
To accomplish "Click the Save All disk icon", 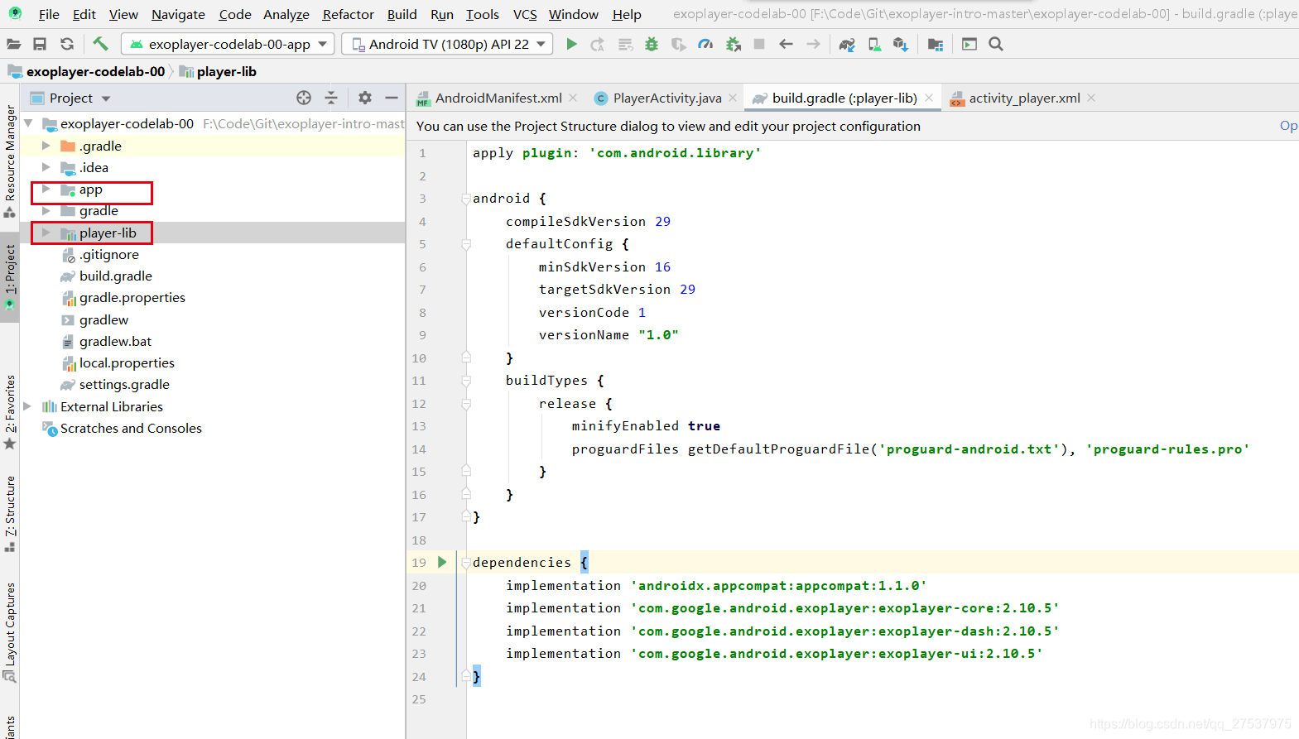I will click(40, 44).
